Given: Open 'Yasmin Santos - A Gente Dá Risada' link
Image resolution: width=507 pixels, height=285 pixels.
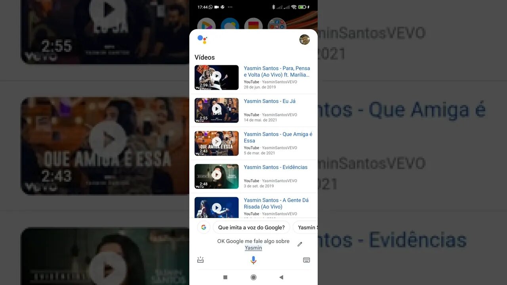Looking at the screenshot, I should [276, 203].
